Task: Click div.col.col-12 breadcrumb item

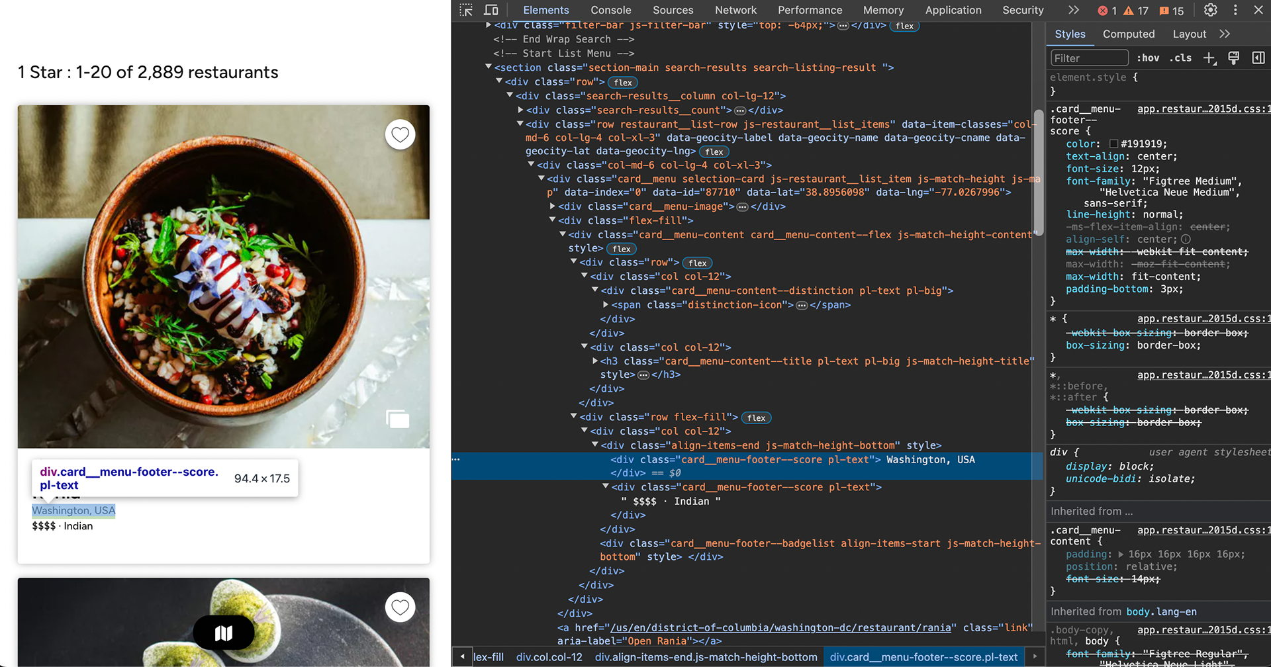Action: click(x=549, y=657)
